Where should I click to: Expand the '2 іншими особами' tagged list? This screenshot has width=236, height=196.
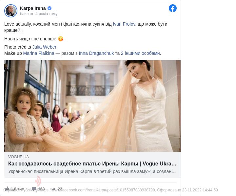tap(140, 53)
